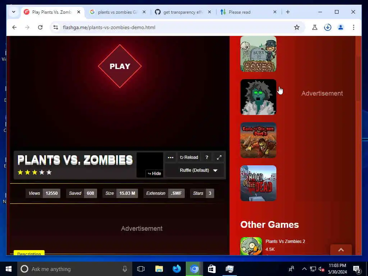
Task: Click the Plants Vs Zombies 2 zombie icon
Action: pos(251,246)
